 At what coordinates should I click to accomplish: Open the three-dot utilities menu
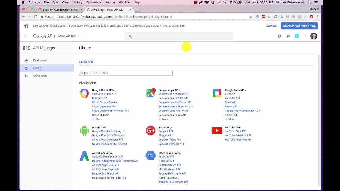(x=305, y=36)
